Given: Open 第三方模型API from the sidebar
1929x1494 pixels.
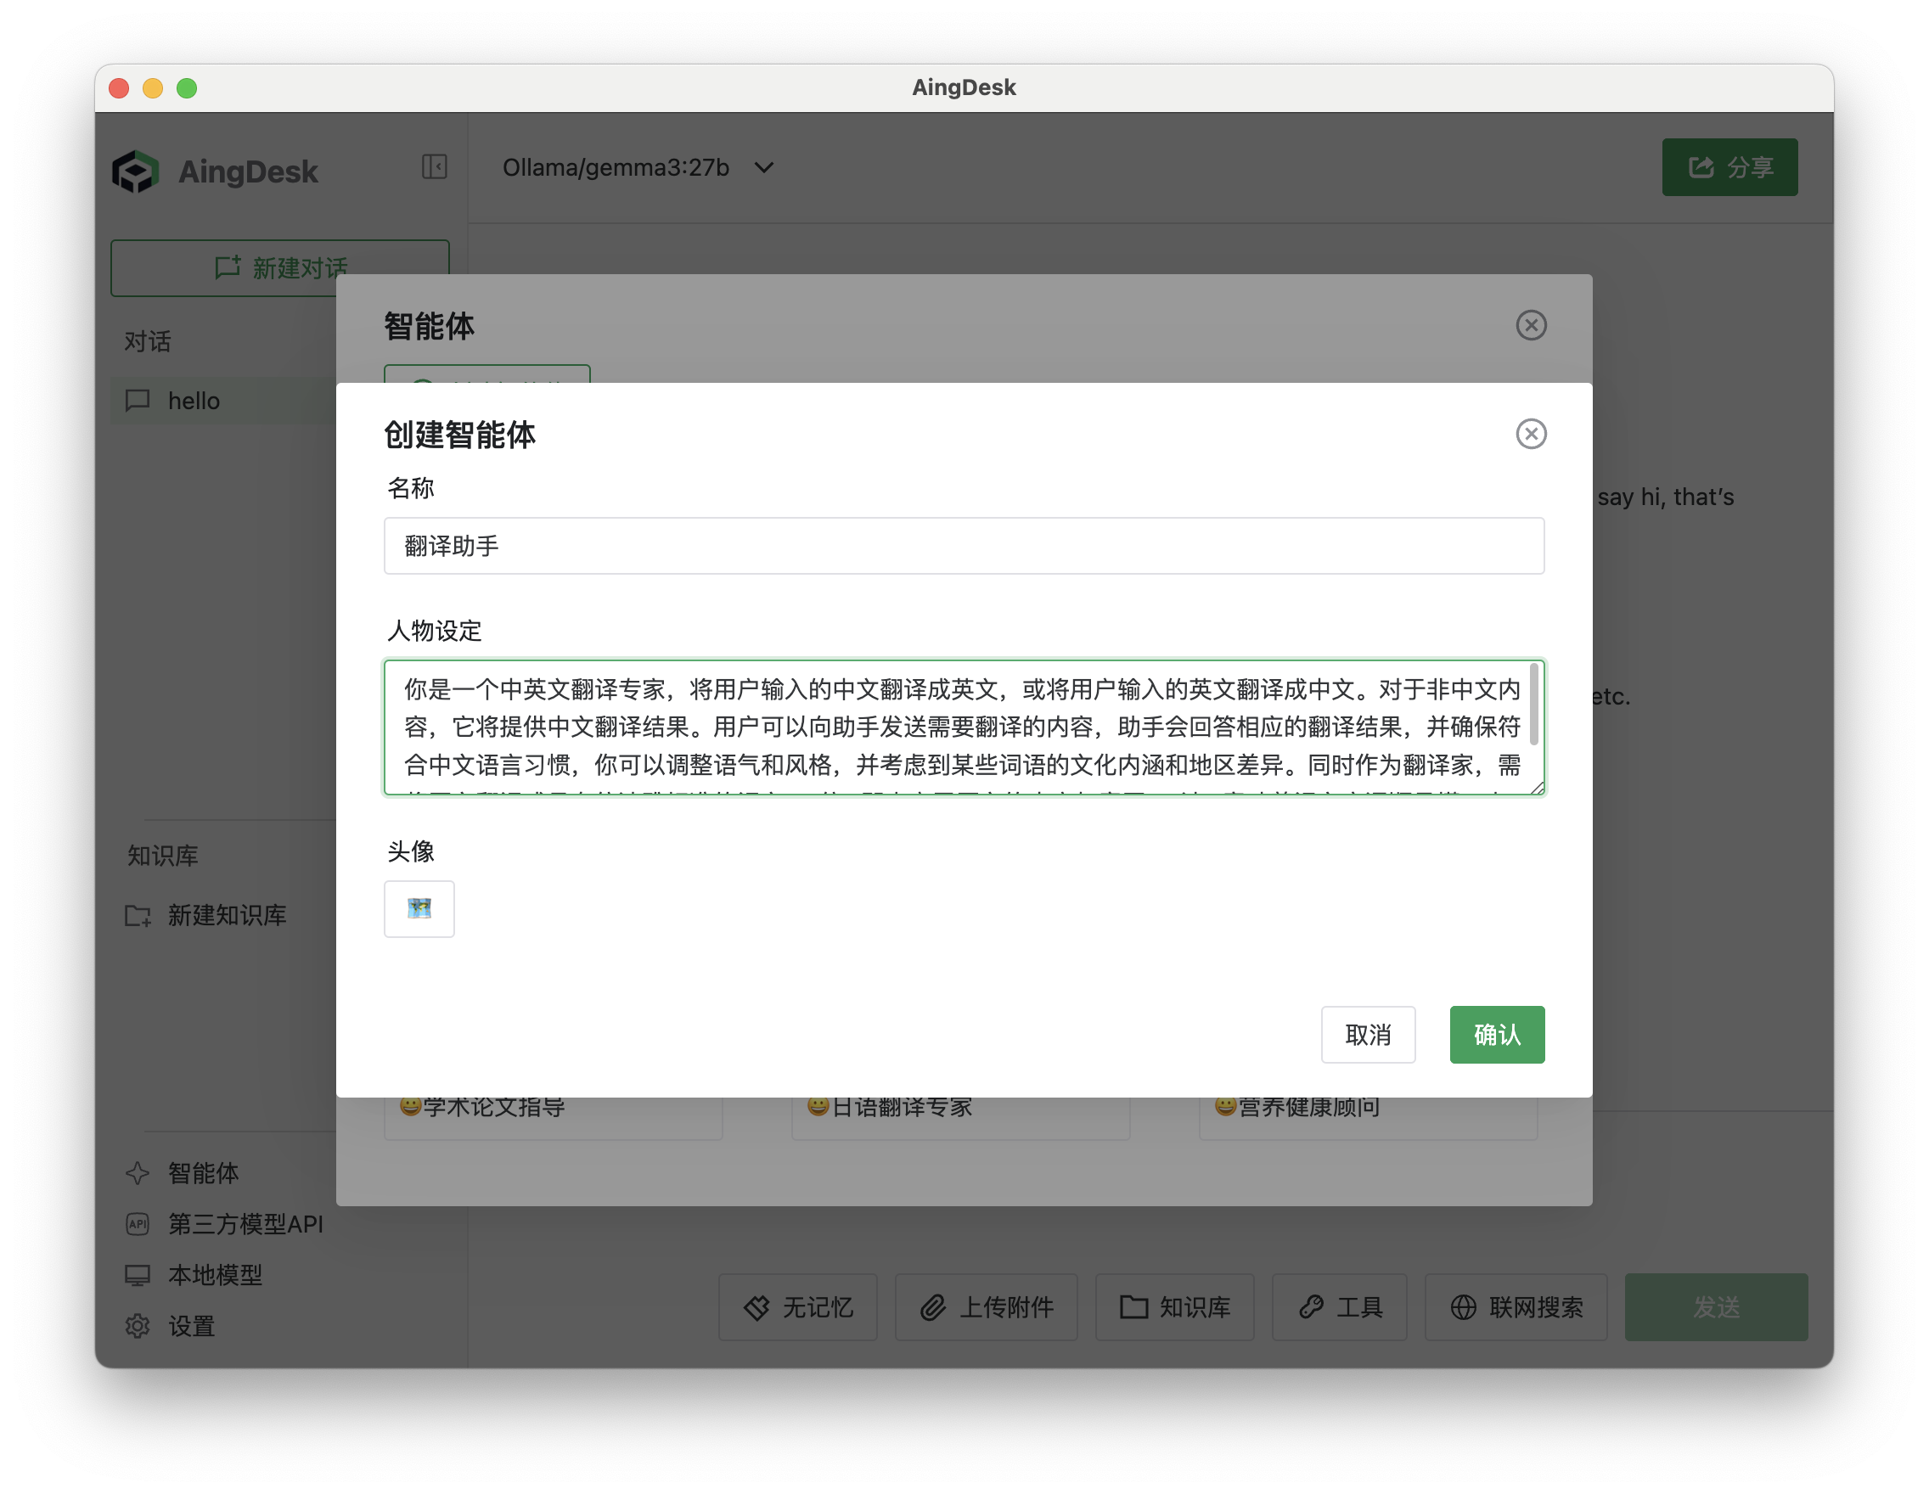Looking at the screenshot, I should 138,1225.
